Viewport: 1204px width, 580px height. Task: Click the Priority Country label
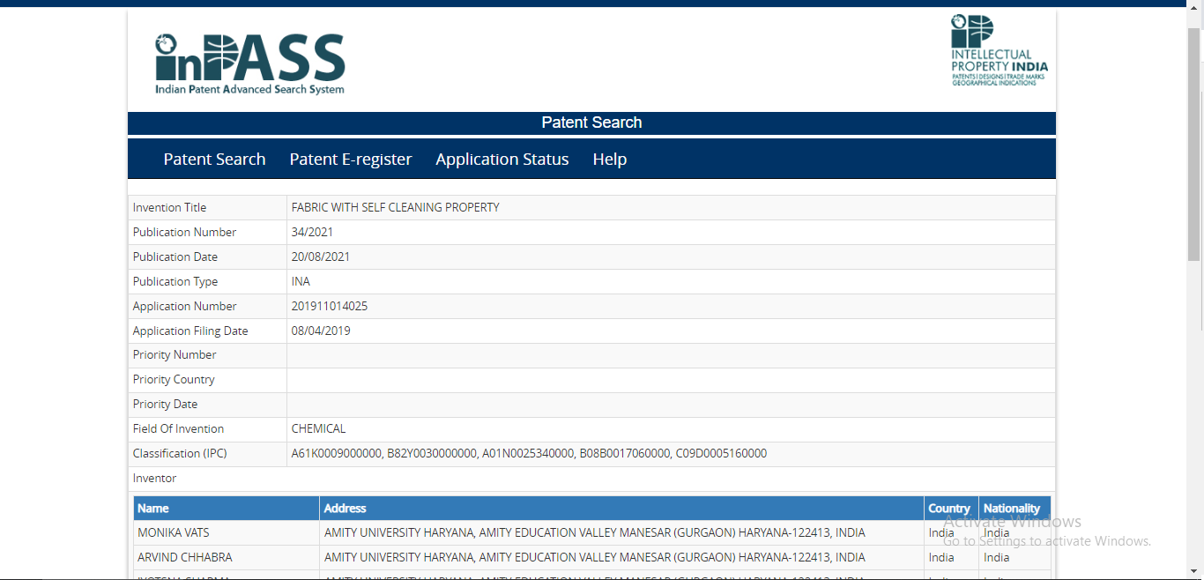click(174, 379)
